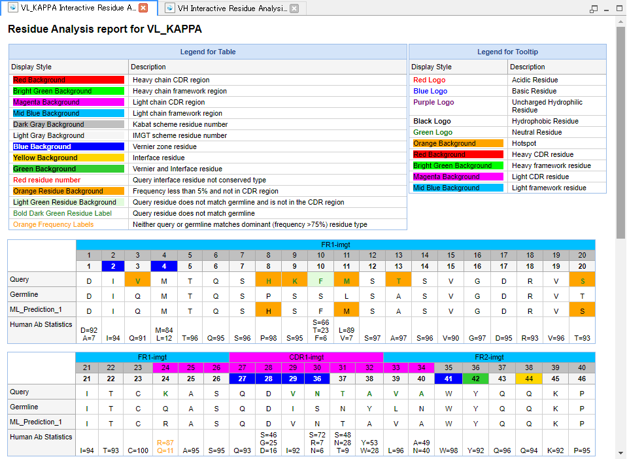Maximize the editor panel
Image resolution: width=627 pixels, height=459 pixels.
click(x=619, y=8)
